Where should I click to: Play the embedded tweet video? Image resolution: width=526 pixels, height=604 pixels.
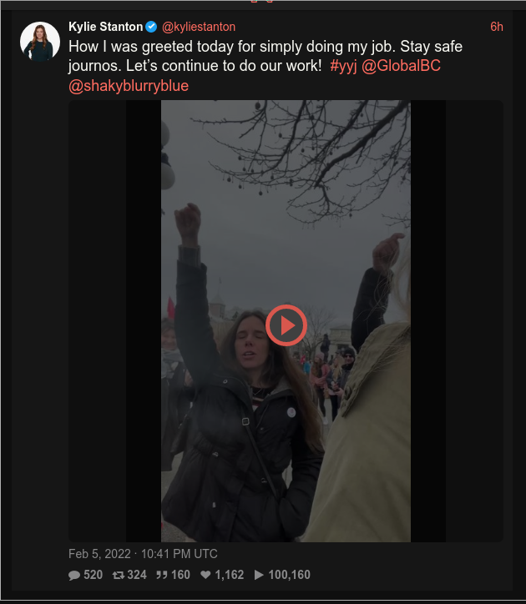286,325
